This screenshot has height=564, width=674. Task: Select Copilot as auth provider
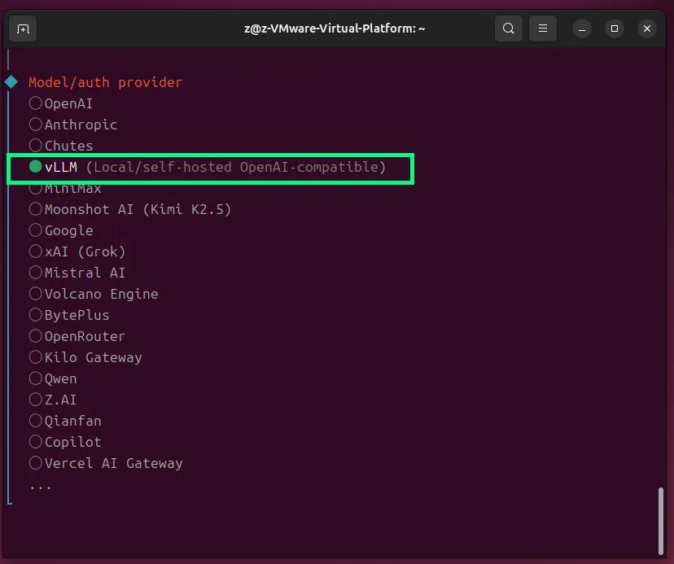click(x=36, y=442)
